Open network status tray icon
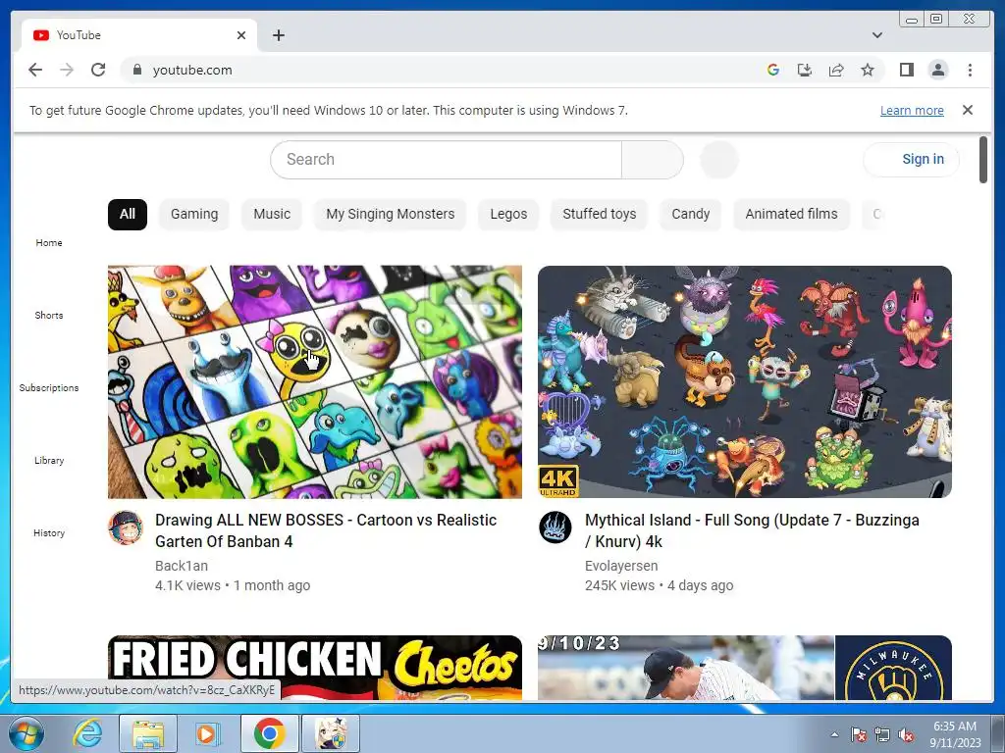The width and height of the screenshot is (1005, 753). point(882,735)
